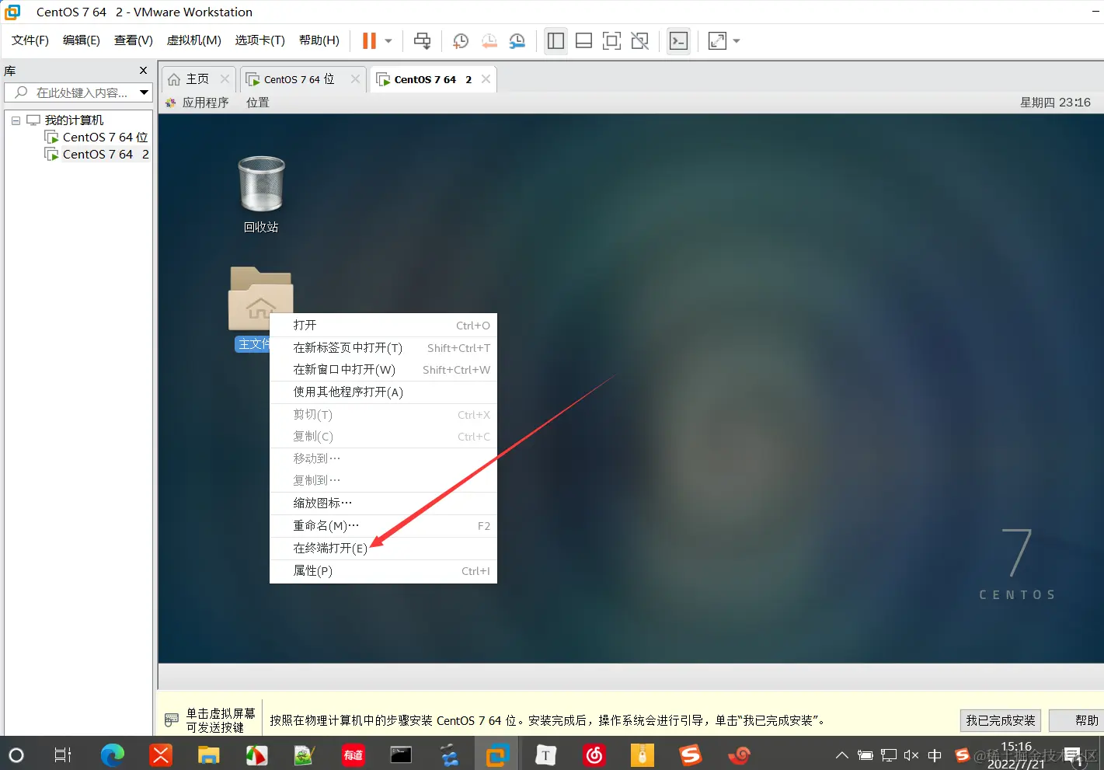Take a snapshot of this virtual machine
This screenshot has width=1104, height=770.
460,40
